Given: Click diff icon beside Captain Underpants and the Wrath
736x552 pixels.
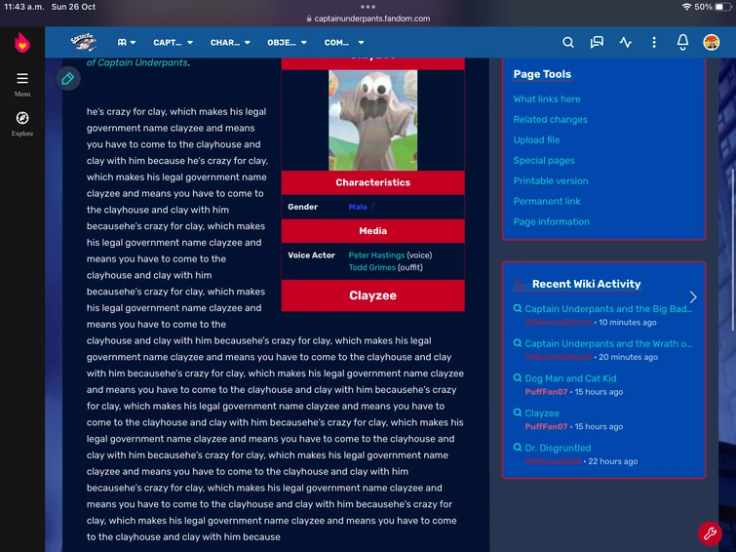Looking at the screenshot, I should tap(518, 343).
